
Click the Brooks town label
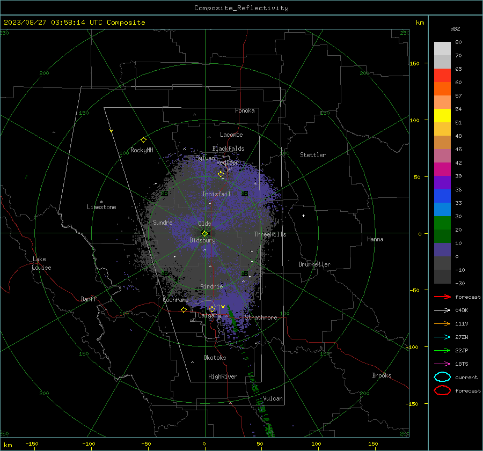[x=382, y=375]
